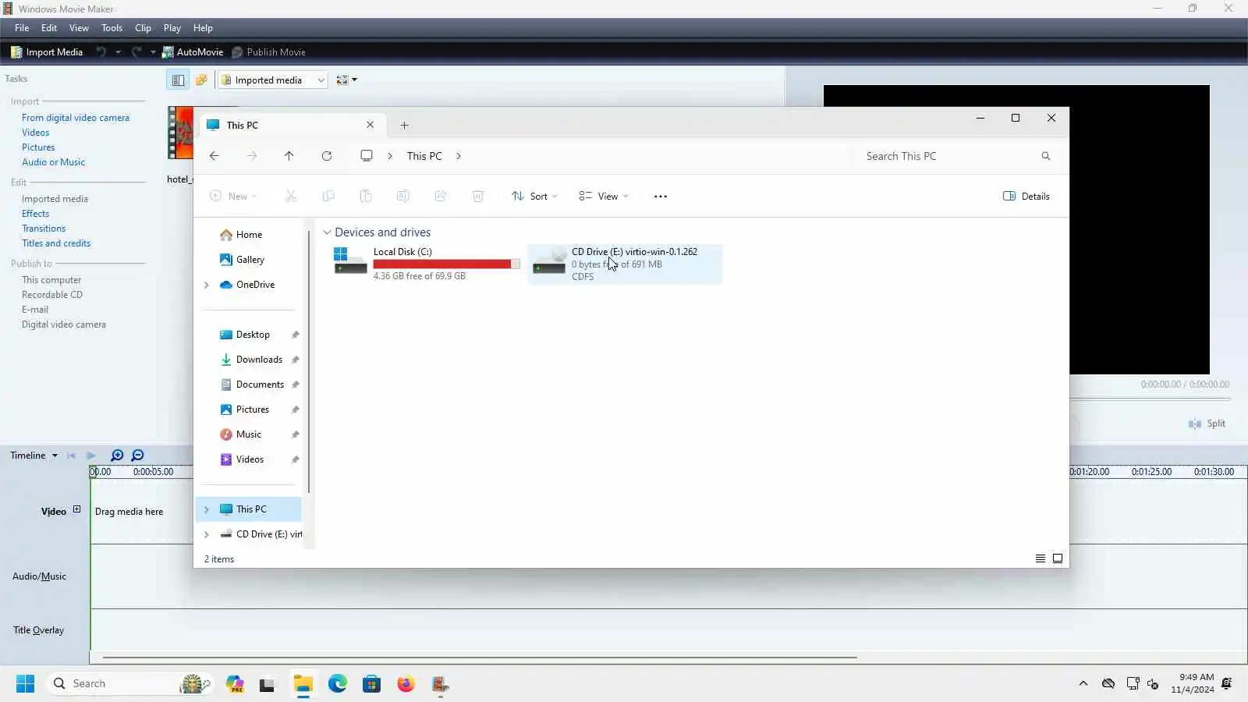Viewport: 1248px width, 702px height.
Task: Open the Sort dropdown in Explorer
Action: (x=534, y=197)
